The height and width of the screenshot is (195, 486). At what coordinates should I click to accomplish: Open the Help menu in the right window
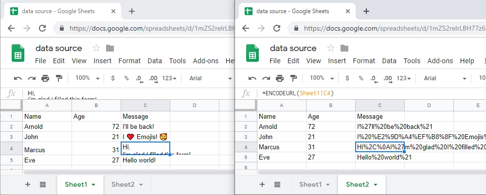[x=467, y=61]
